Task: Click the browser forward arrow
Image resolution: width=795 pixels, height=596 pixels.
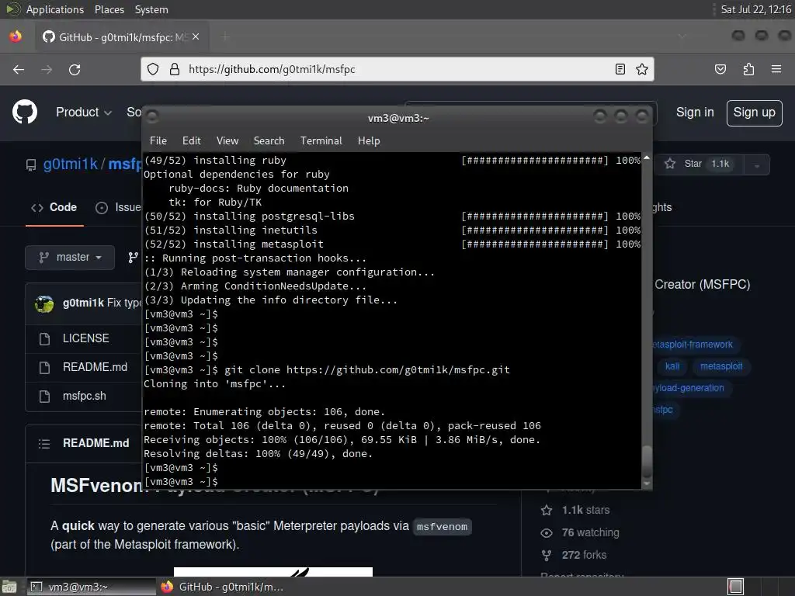Action: tap(47, 69)
